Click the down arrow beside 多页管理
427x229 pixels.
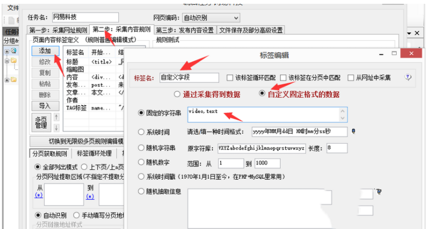55,128
